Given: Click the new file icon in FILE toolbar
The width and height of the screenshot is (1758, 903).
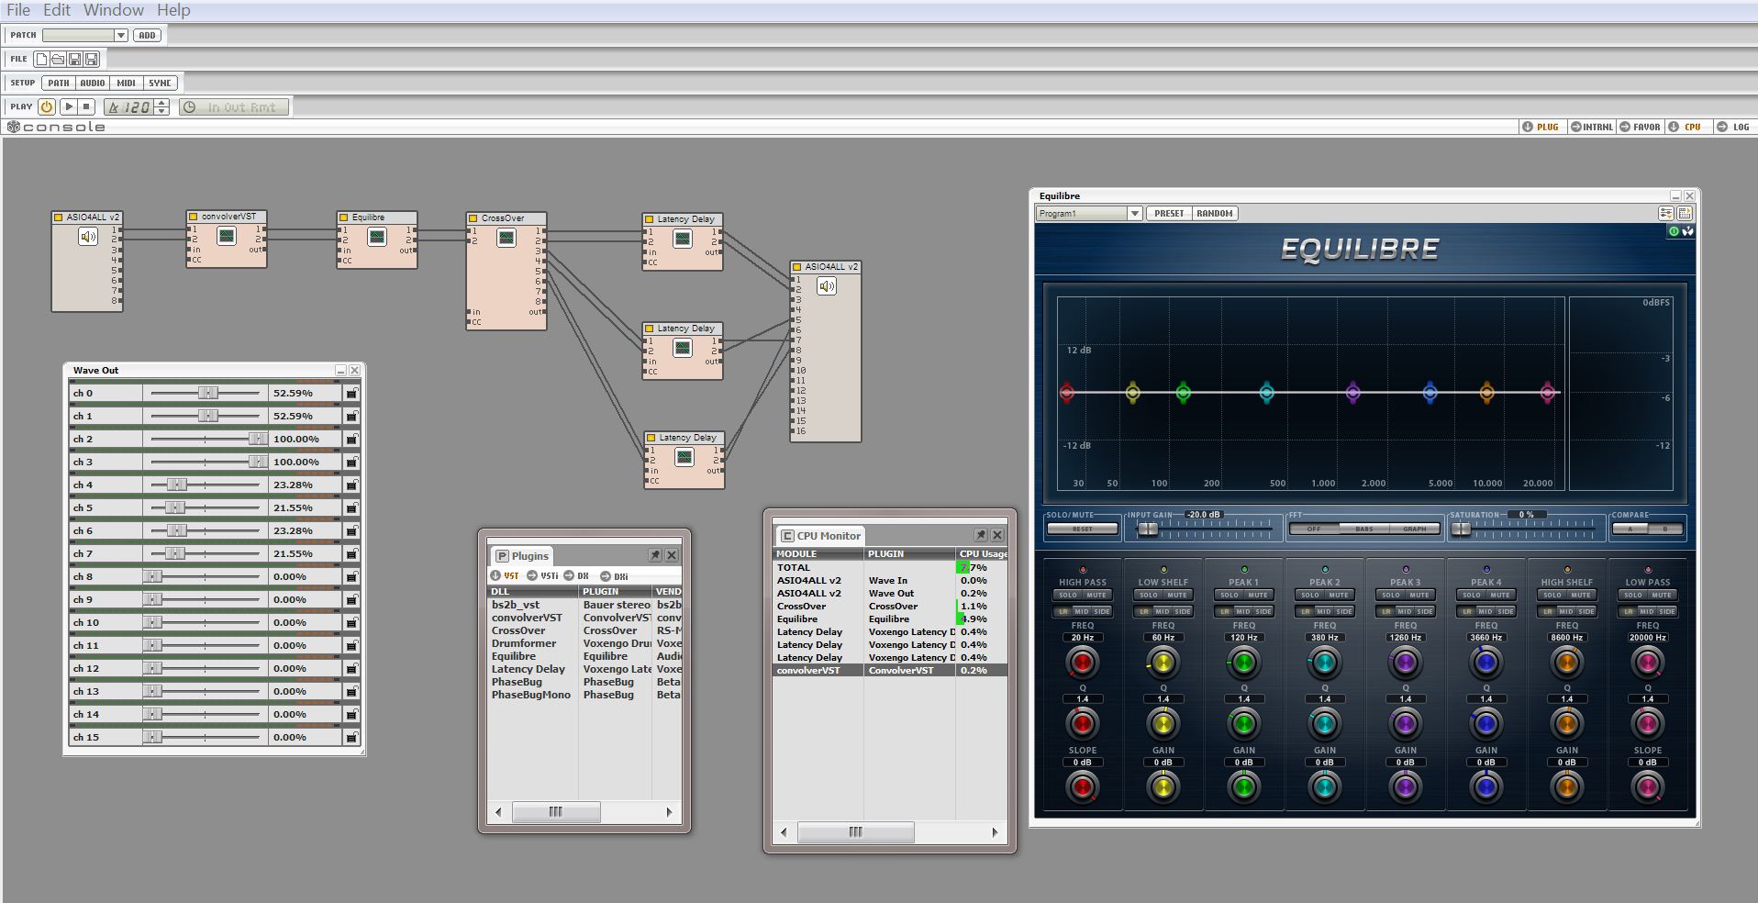Looking at the screenshot, I should click(41, 59).
